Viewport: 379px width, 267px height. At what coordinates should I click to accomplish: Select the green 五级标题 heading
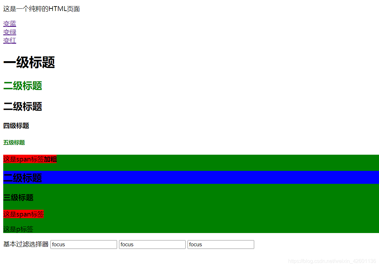14,142
